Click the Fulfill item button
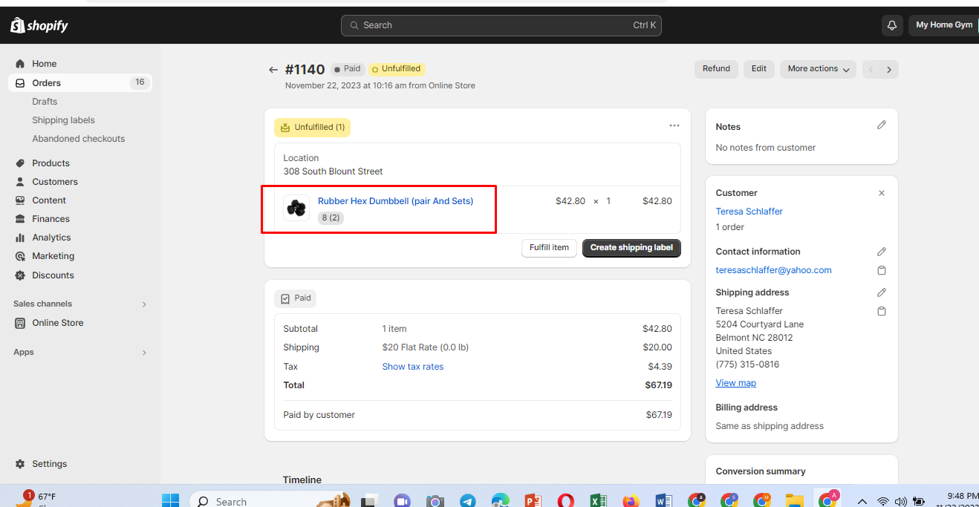 click(x=549, y=248)
